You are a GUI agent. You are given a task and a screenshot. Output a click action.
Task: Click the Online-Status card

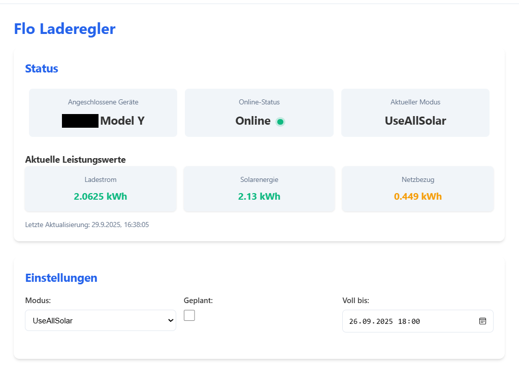click(259, 113)
